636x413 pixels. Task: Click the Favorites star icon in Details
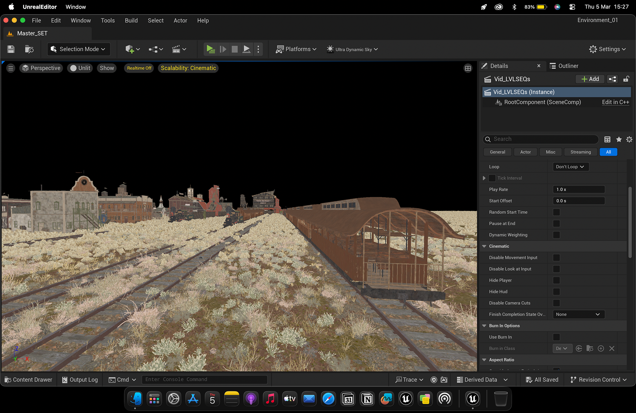[618, 139]
